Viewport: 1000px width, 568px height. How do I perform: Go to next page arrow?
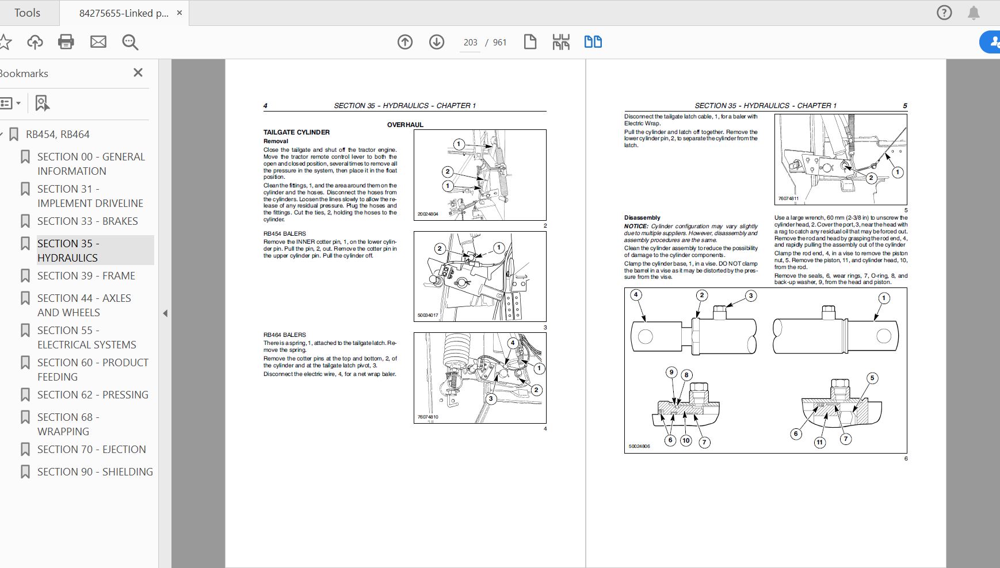437,42
